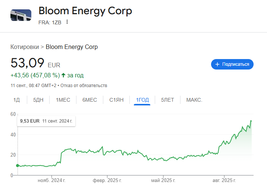Click the chart line's latest peak point

(251, 121)
